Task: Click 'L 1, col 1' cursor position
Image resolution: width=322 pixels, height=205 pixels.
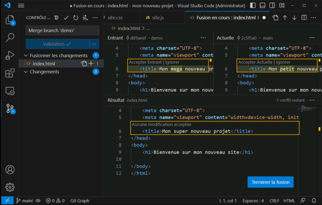Action: (x=228, y=201)
